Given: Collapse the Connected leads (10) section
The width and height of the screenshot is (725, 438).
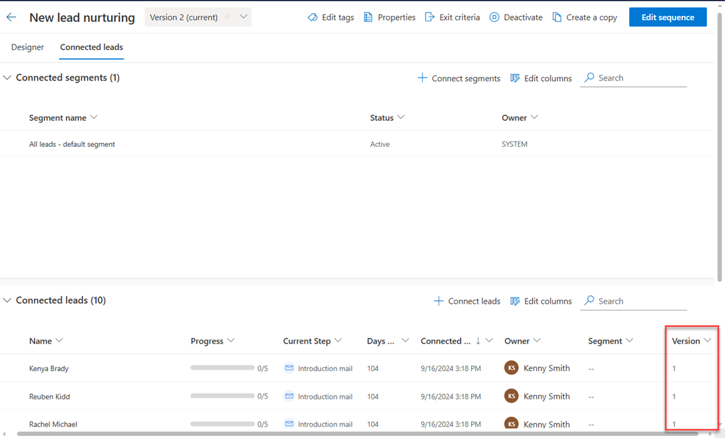Looking at the screenshot, I should [7, 300].
